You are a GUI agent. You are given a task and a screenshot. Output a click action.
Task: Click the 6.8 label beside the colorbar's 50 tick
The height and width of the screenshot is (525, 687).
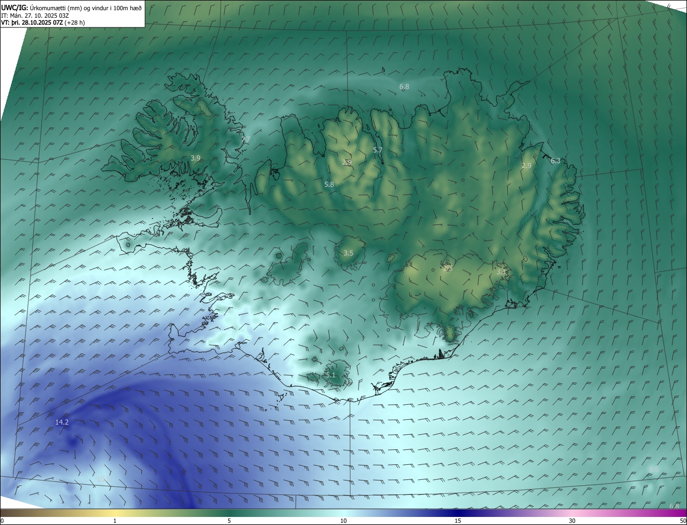coord(674,506)
